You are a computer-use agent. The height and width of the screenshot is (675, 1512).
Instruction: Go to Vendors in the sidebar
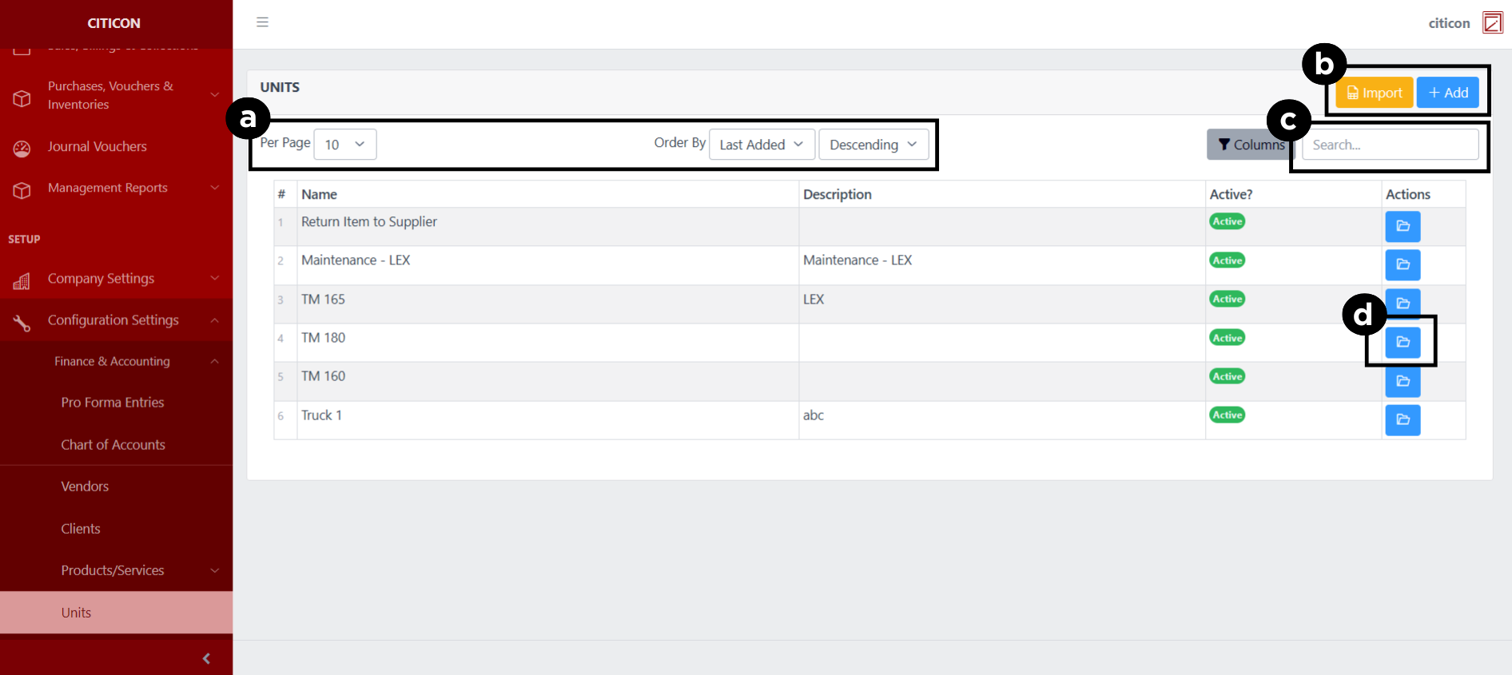(x=85, y=486)
